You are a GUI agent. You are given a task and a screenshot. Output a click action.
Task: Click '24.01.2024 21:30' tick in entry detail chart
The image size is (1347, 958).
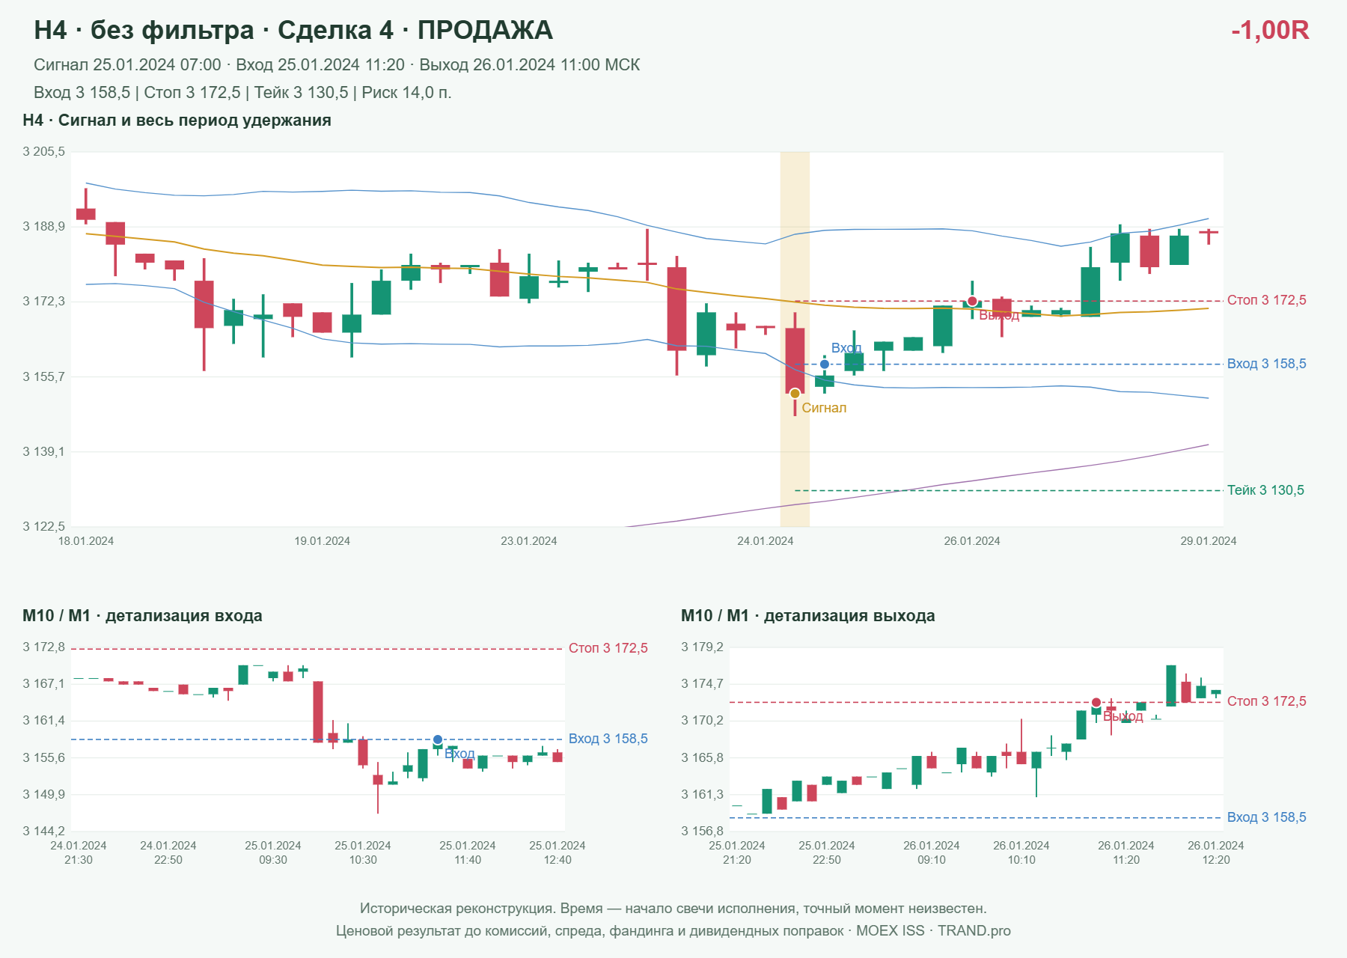[x=79, y=852]
